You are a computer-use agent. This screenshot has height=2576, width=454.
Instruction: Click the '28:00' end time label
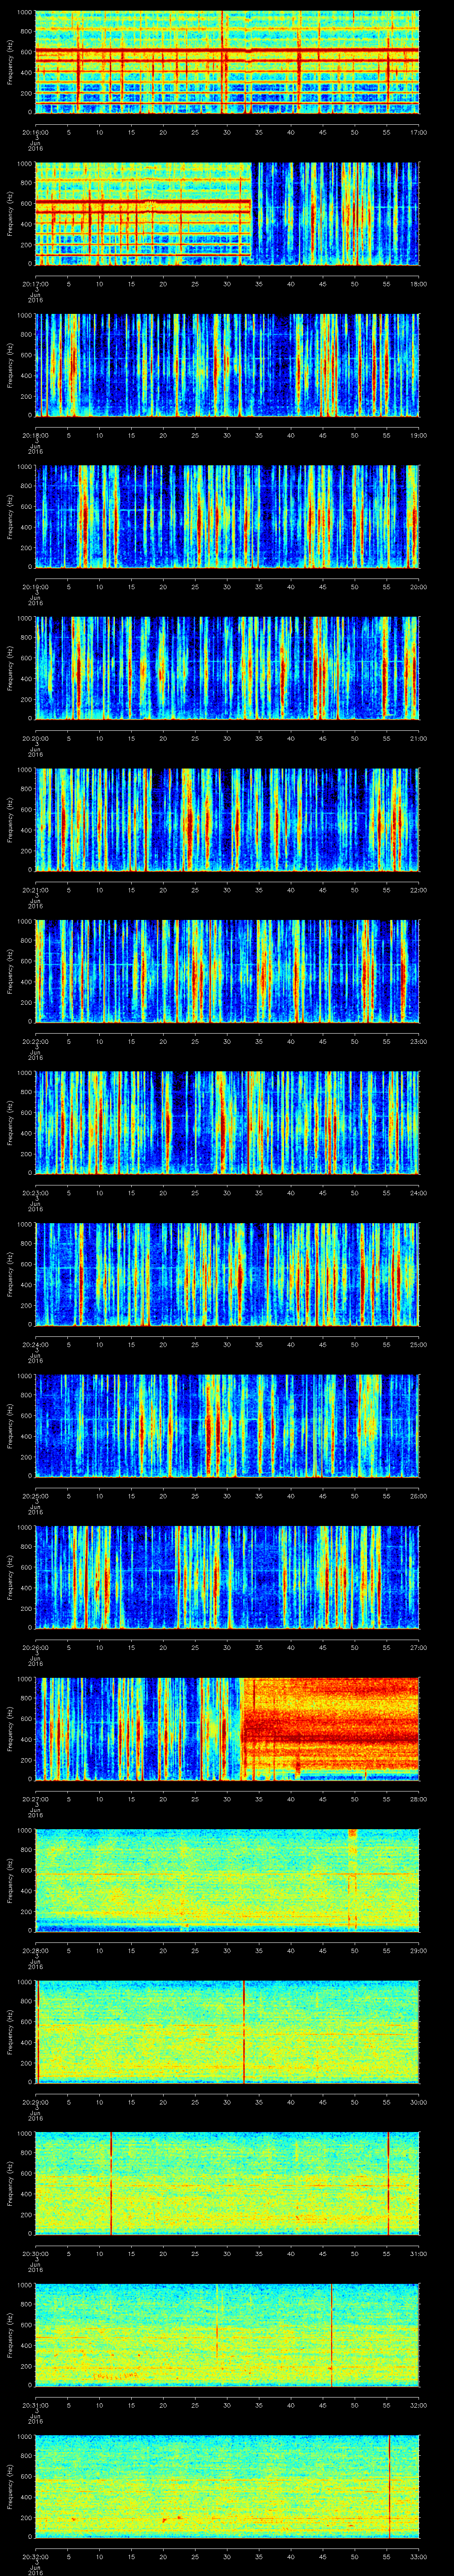tap(418, 1798)
